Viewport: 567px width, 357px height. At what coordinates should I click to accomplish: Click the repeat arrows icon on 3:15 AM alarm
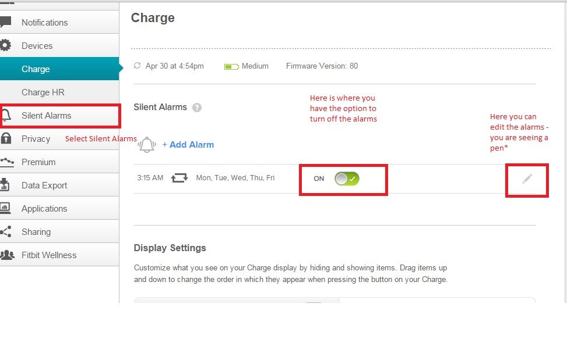pos(179,178)
